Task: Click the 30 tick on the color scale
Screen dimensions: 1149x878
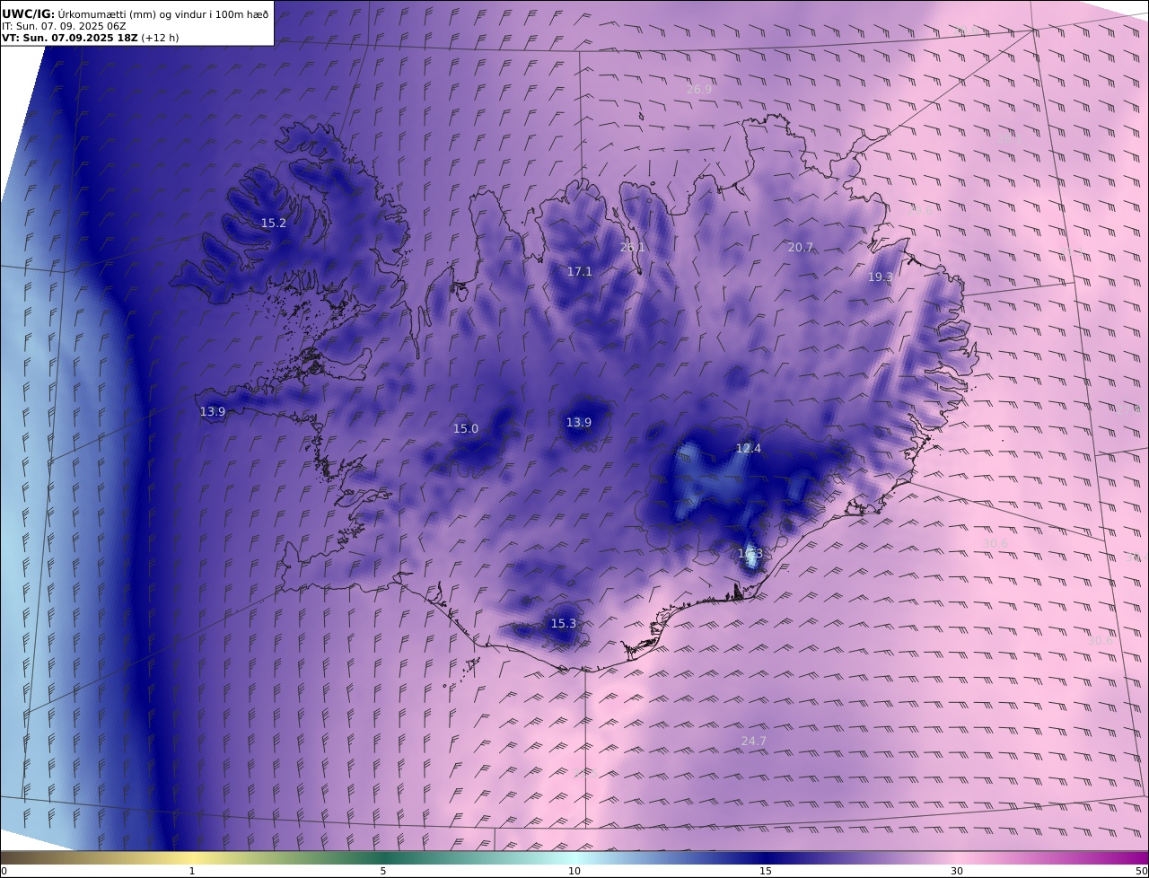Action: pyautogui.click(x=957, y=871)
